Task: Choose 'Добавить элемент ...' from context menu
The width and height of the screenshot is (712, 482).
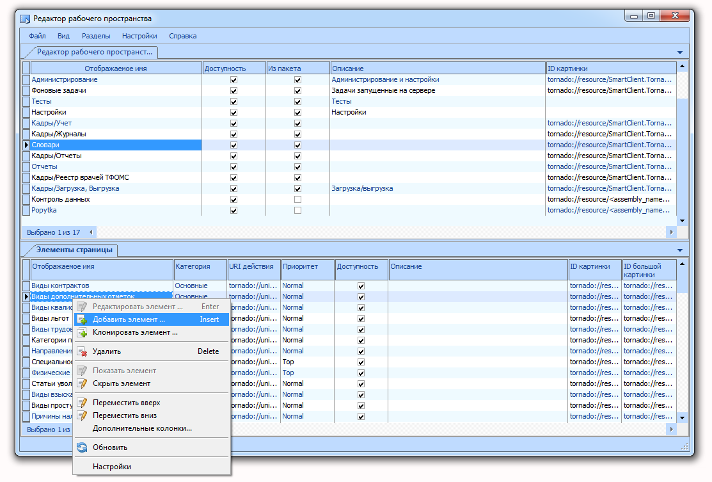Action: click(152, 320)
